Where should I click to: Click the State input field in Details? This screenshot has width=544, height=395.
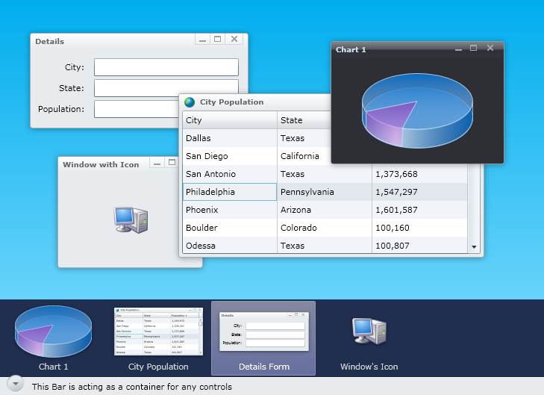(166, 87)
